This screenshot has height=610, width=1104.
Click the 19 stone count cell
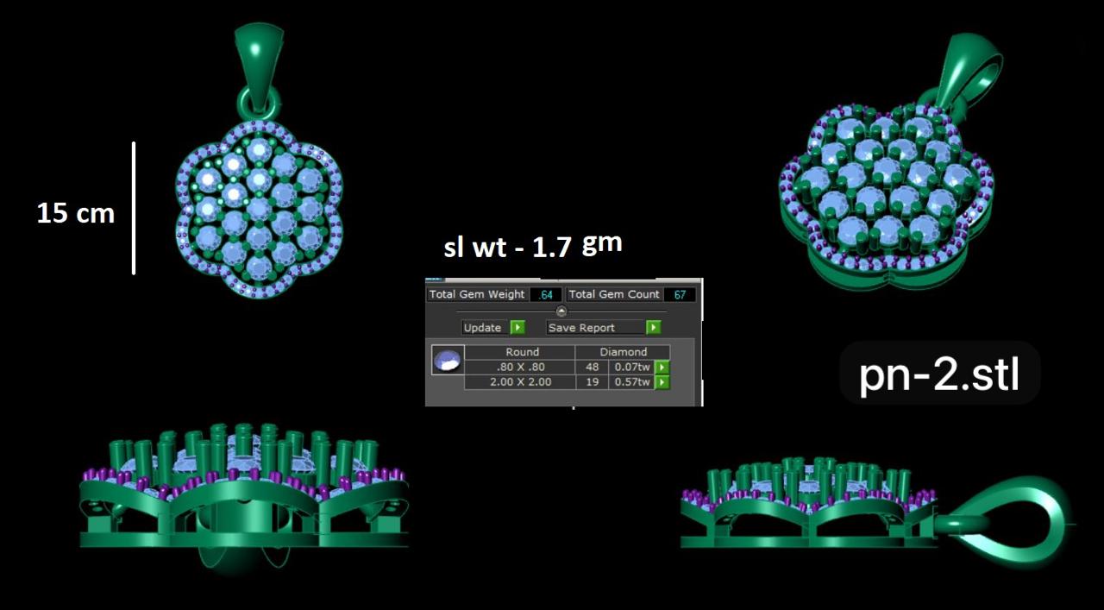pos(592,382)
